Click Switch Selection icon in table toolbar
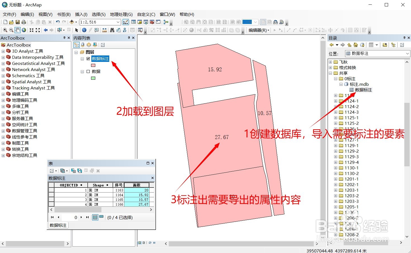 click(x=80, y=171)
